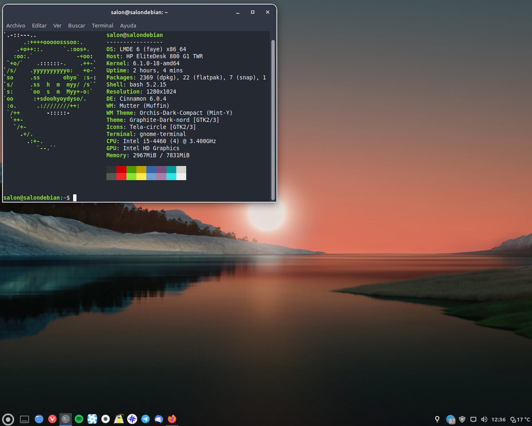Click the 'Kernel: 6.1.0-18-amd64' line

tap(143, 63)
